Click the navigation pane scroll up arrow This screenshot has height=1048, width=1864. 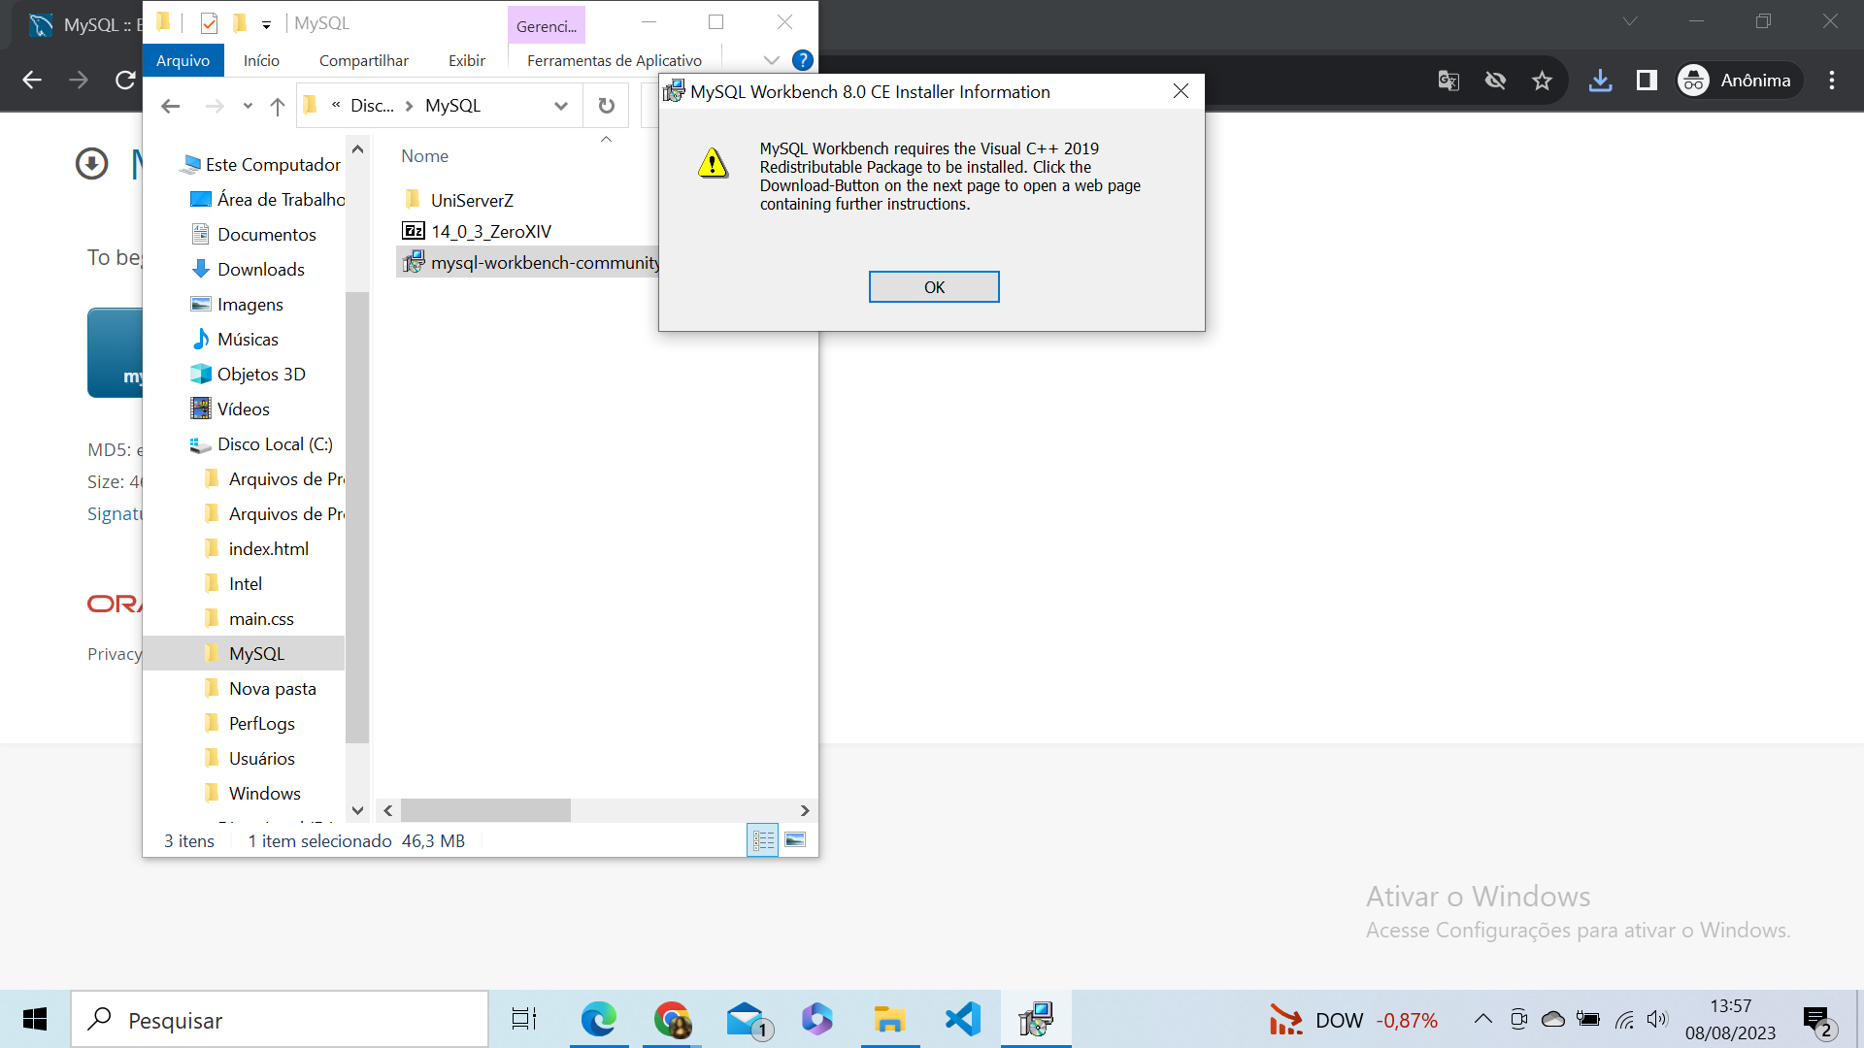point(357,149)
